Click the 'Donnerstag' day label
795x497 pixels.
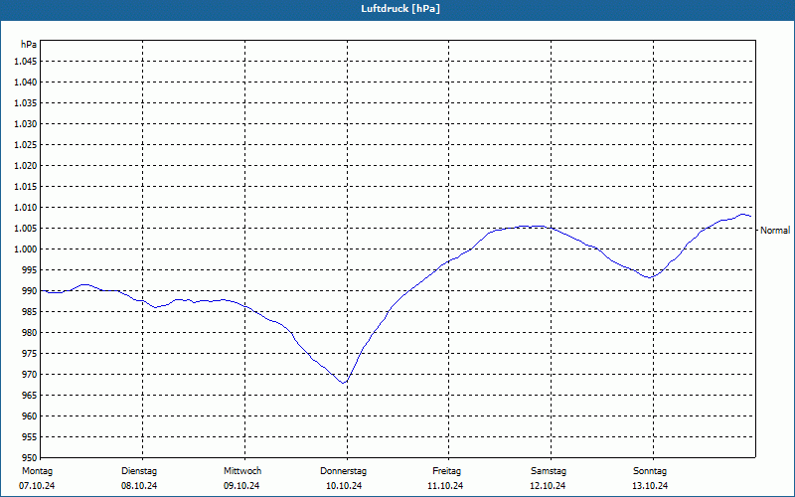point(343,471)
